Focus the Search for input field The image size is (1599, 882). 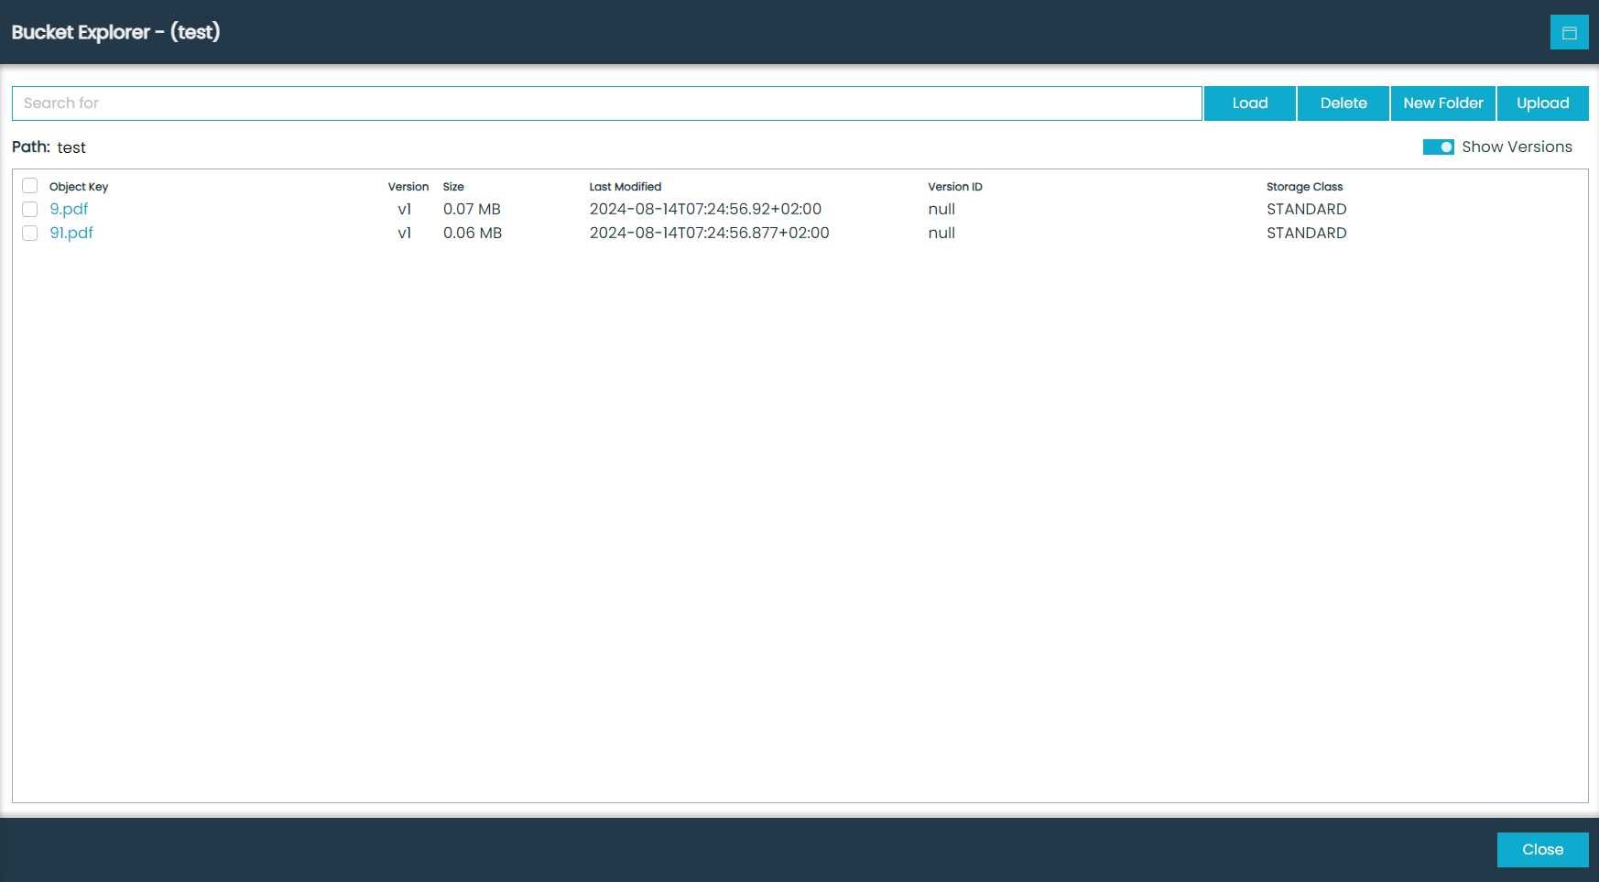pyautogui.click(x=606, y=103)
